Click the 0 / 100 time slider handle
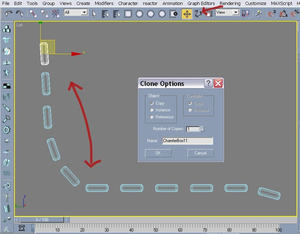 coord(42,219)
